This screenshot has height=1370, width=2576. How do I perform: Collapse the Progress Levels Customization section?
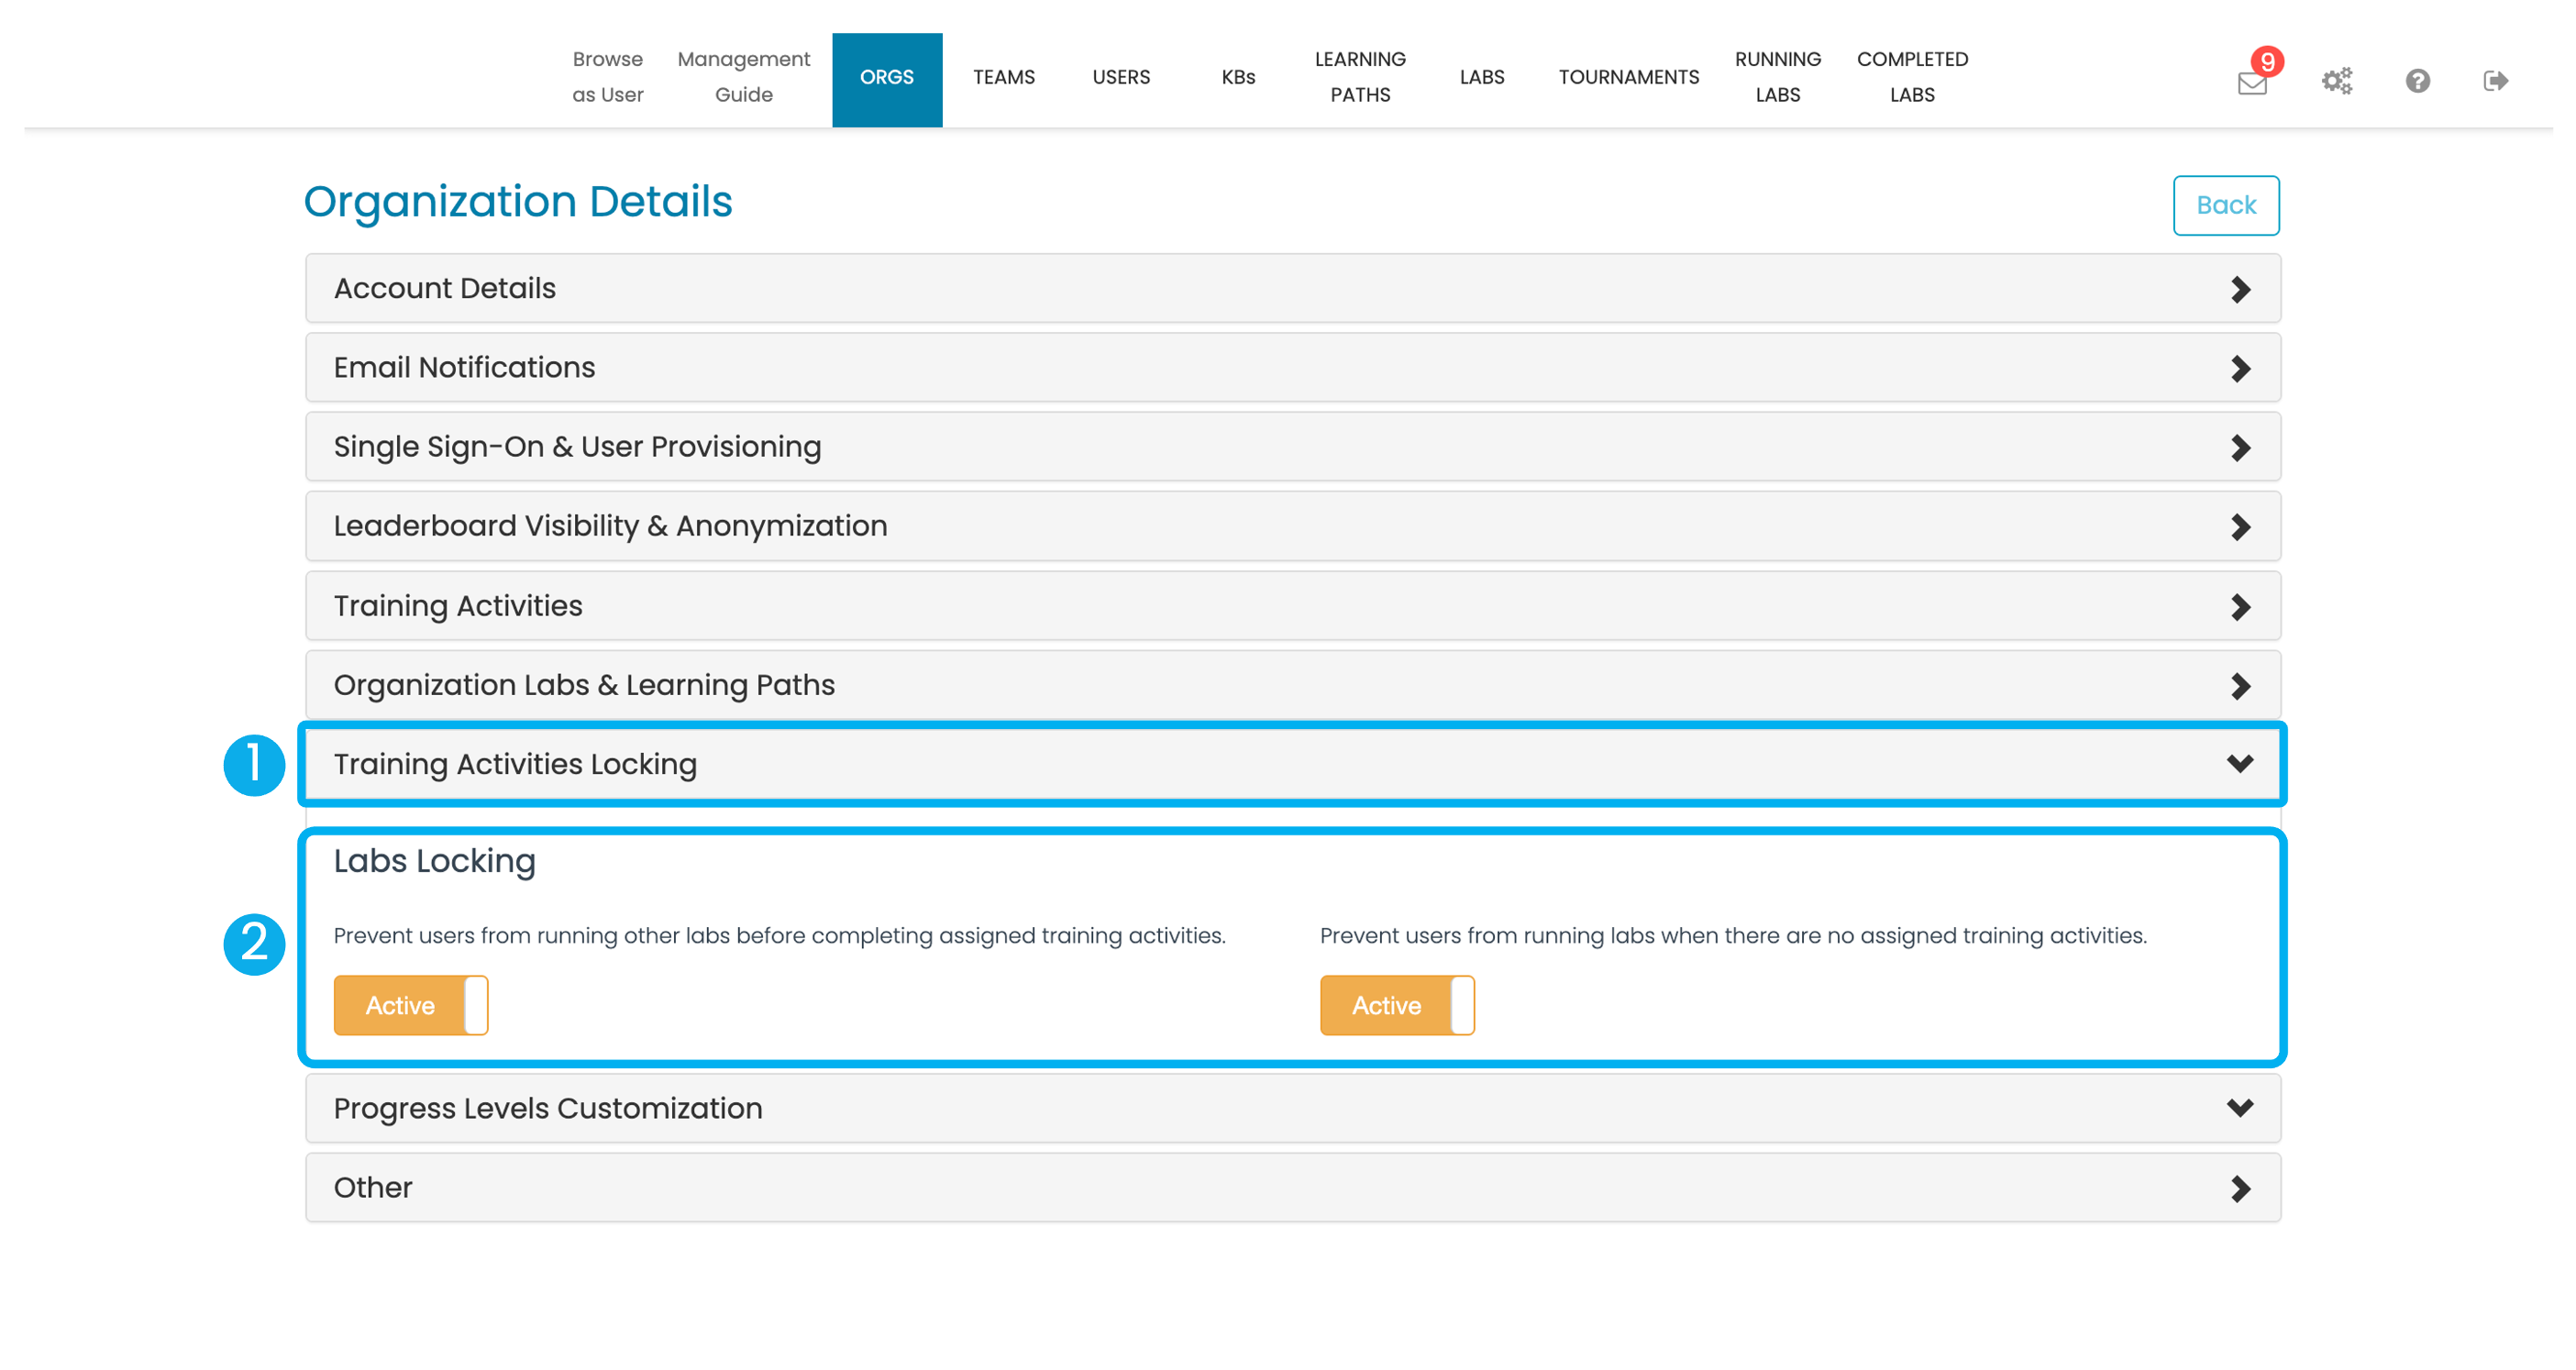(1292, 1108)
